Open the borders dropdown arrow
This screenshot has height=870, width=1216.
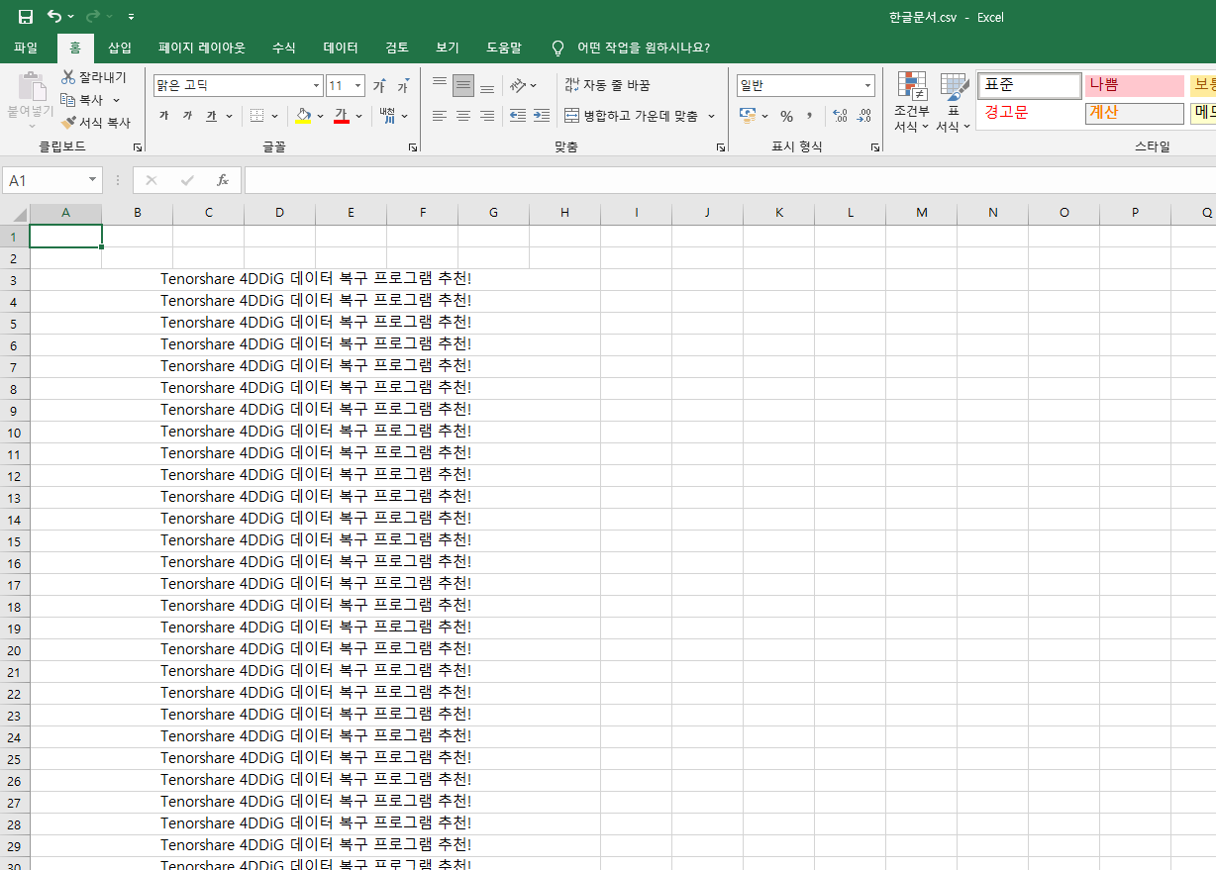point(274,116)
